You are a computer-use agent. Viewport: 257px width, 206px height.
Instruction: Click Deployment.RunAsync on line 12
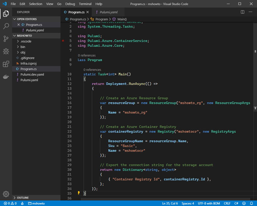click(126, 84)
